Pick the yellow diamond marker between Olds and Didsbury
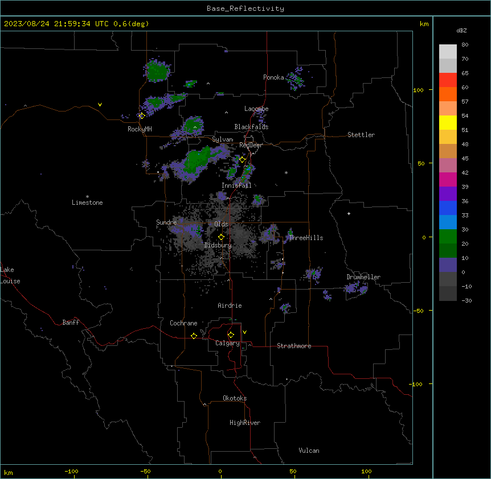 coord(221,237)
